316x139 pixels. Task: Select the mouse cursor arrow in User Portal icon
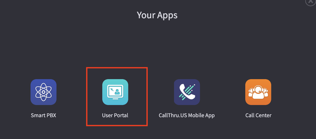(x=112, y=90)
